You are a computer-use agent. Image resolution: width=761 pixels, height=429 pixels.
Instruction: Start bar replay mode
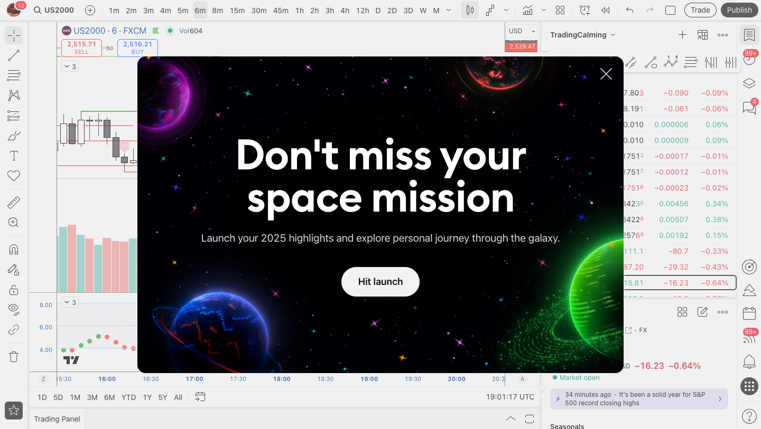(606, 10)
